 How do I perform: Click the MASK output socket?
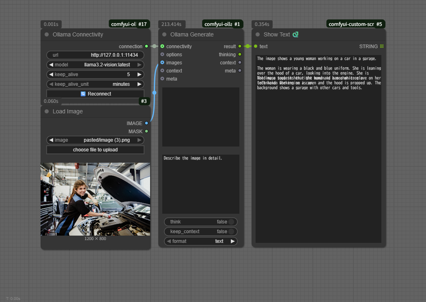click(146, 132)
